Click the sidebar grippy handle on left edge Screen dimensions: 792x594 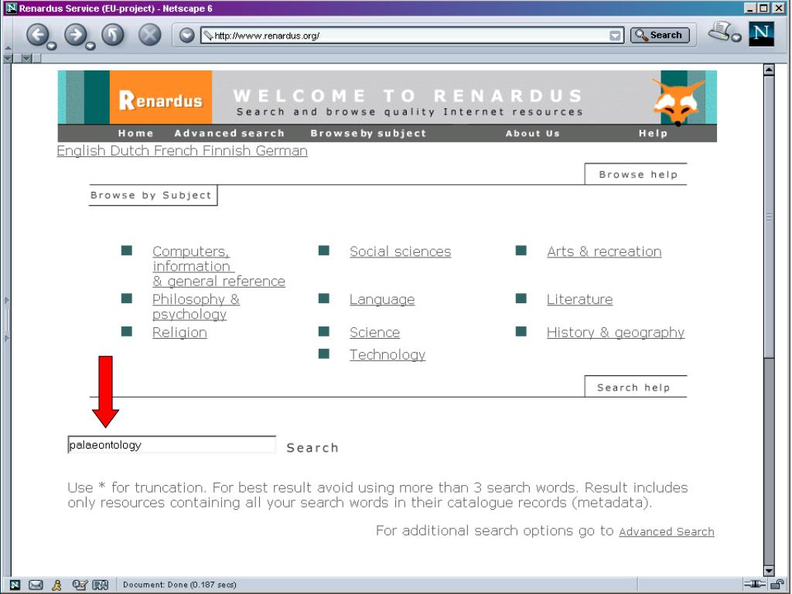[x=7, y=318]
